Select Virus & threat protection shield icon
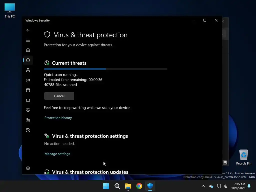This screenshot has width=256, height=192. 28,60
